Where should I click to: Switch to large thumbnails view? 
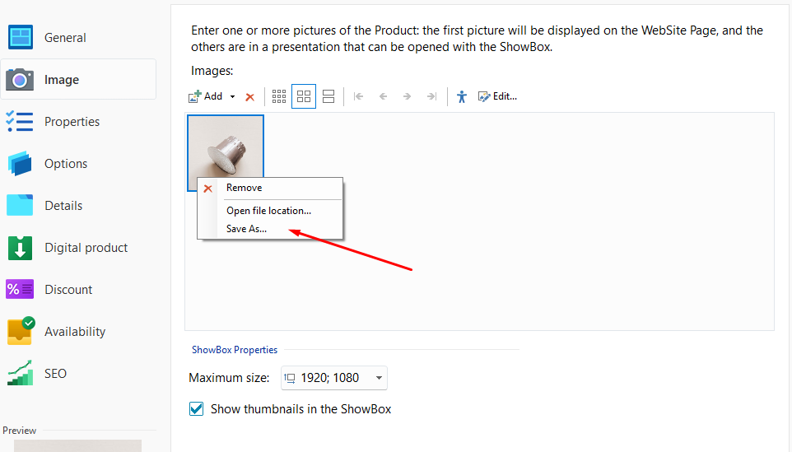coord(328,96)
